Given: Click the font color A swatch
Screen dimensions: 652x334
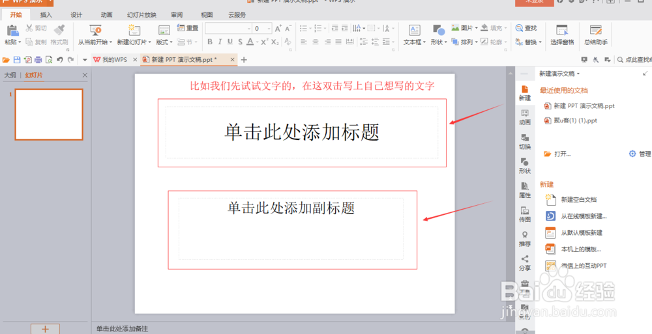Looking at the screenshot, I should click(250, 42).
